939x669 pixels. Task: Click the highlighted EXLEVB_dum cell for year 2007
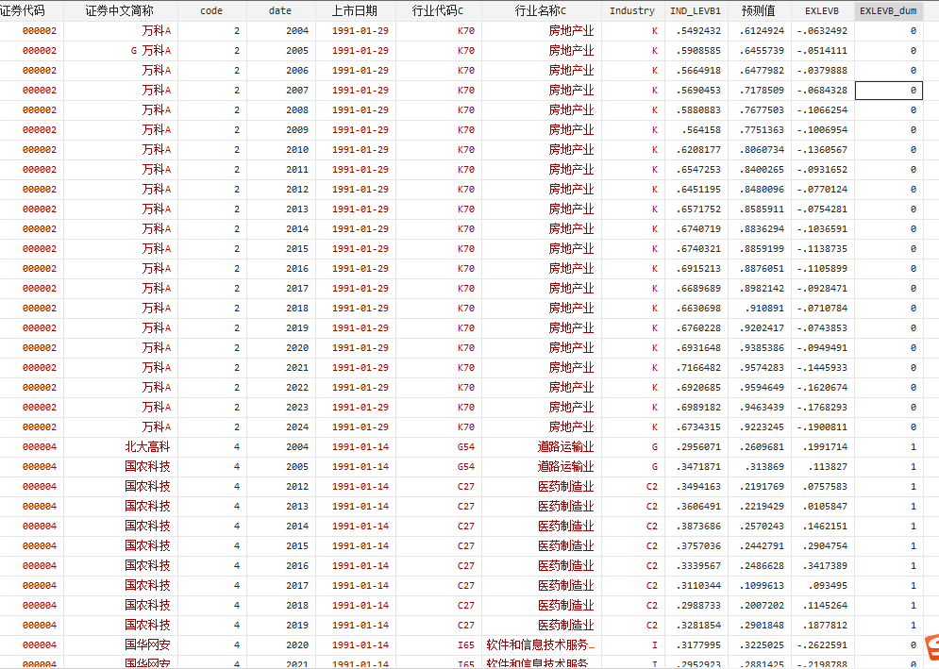point(888,90)
